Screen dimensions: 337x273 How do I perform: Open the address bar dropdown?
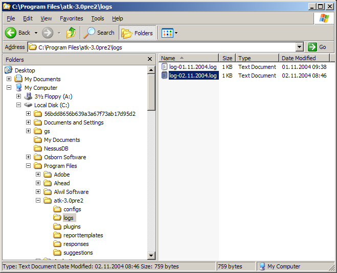[x=299, y=47]
